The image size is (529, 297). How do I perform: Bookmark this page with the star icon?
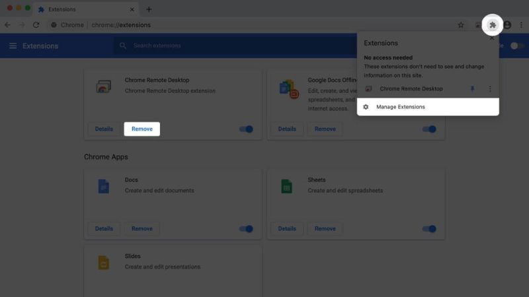coord(461,25)
